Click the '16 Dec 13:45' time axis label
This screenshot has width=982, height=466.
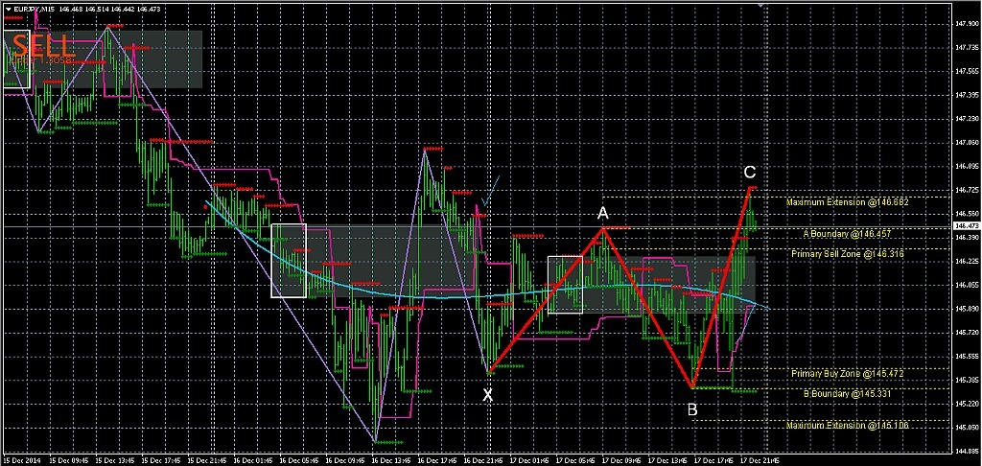pos(392,459)
